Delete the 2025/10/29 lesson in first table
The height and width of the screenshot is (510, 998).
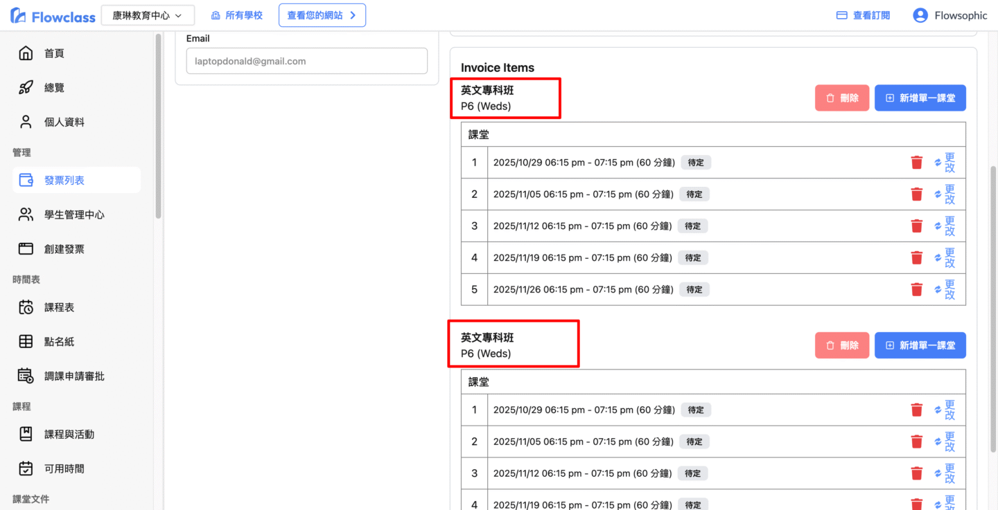click(x=916, y=163)
